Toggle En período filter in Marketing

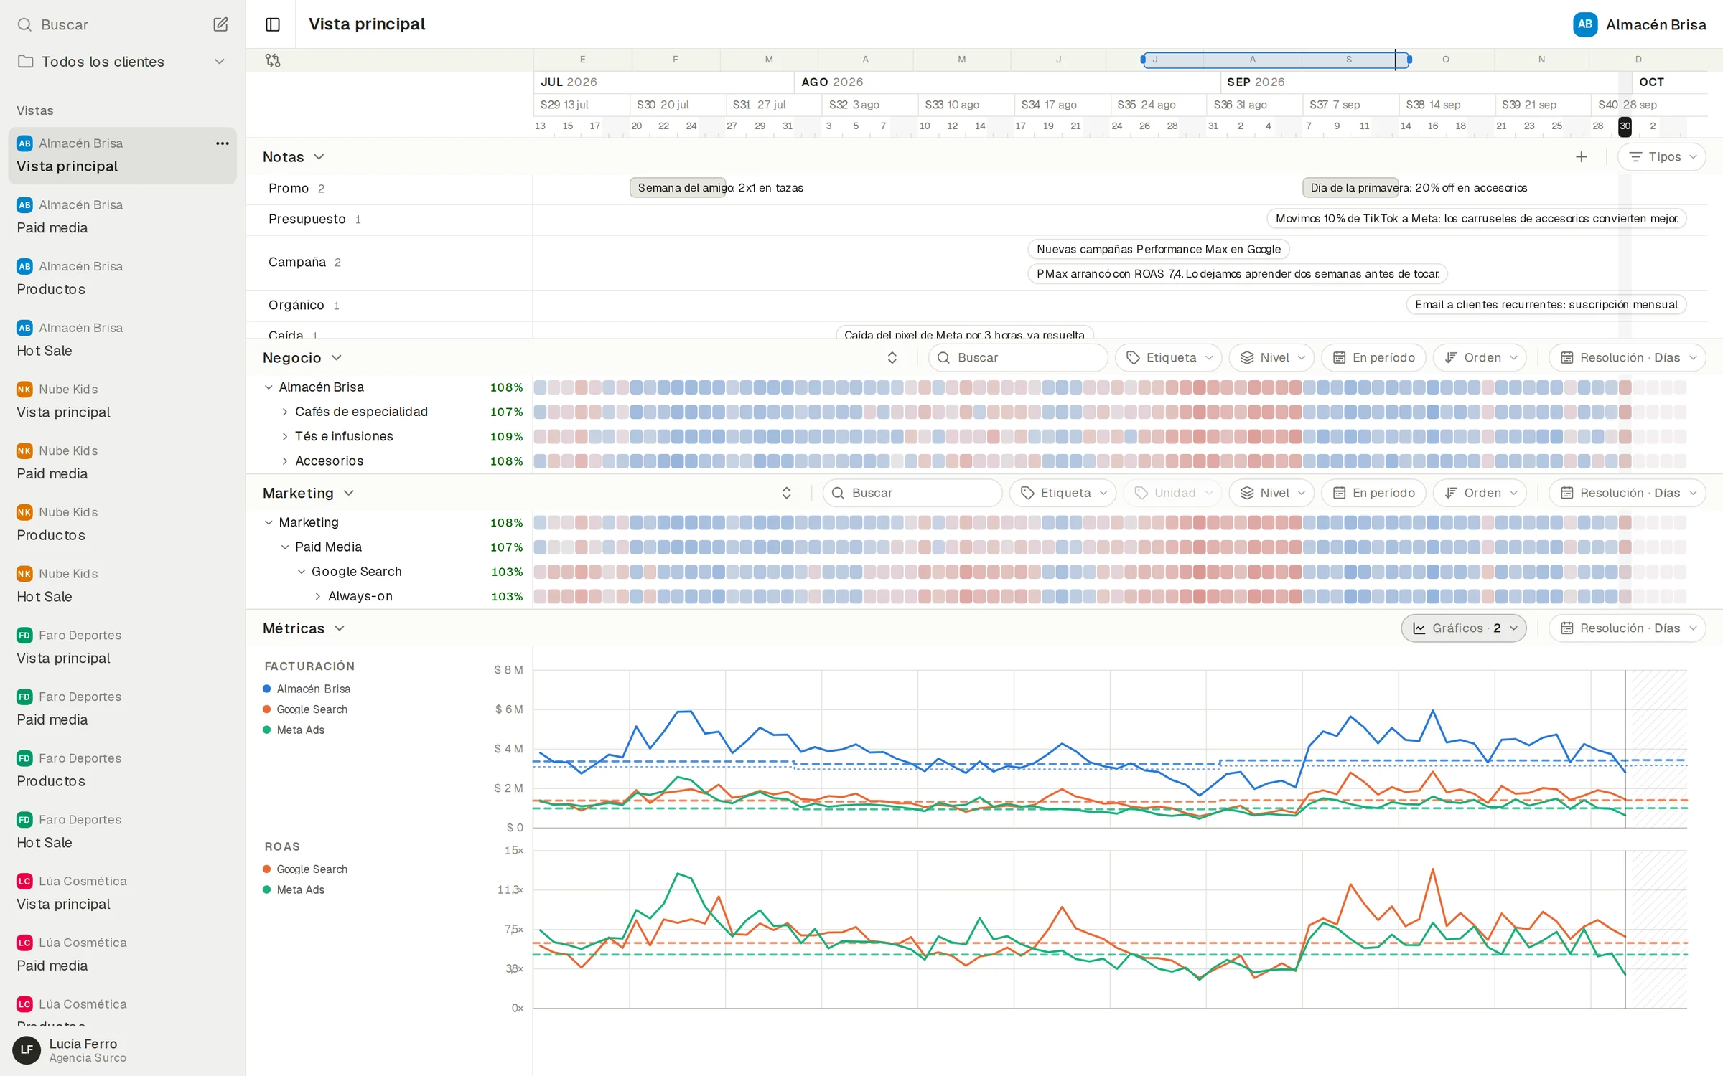(1373, 493)
